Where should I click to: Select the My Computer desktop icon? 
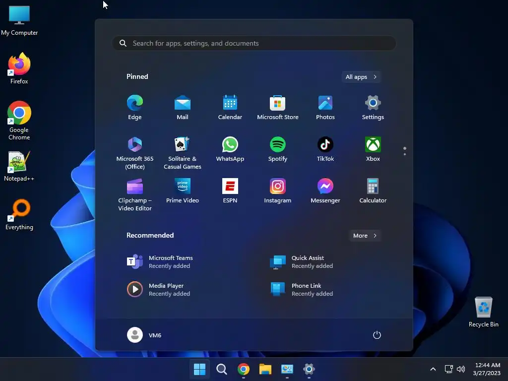pos(19,20)
